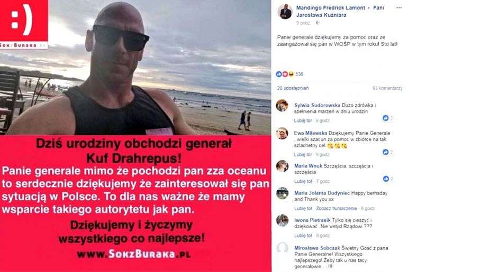
Task: Show the 28 udostępnień shares list
Action: point(293,88)
